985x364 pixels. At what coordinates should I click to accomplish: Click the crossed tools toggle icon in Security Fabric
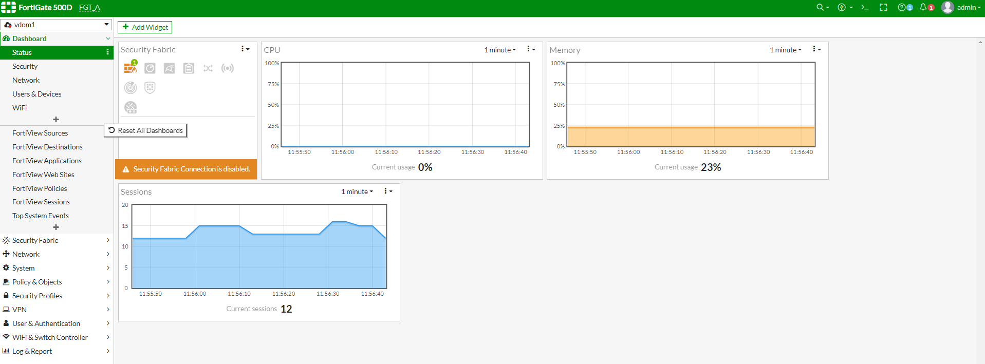click(131, 107)
